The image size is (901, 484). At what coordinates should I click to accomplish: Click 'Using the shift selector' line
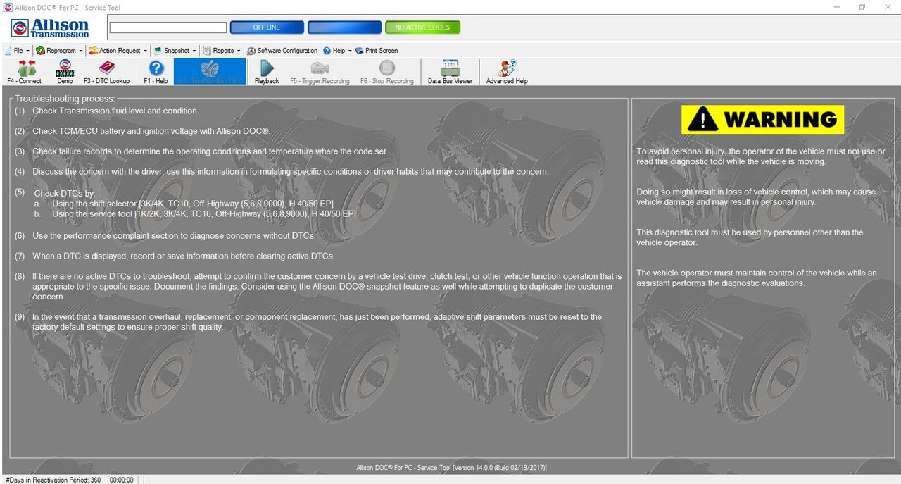193,204
